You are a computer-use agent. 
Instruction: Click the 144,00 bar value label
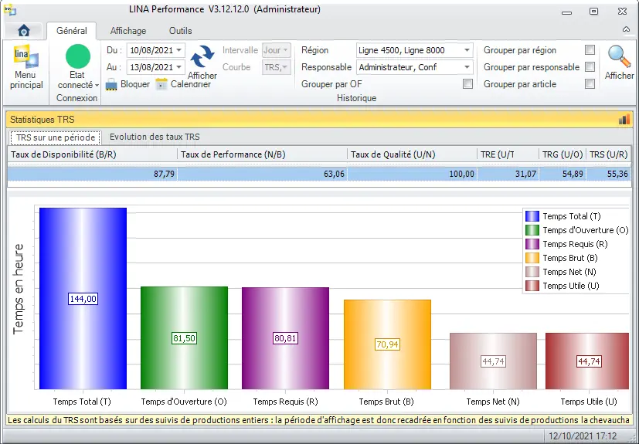[83, 299]
